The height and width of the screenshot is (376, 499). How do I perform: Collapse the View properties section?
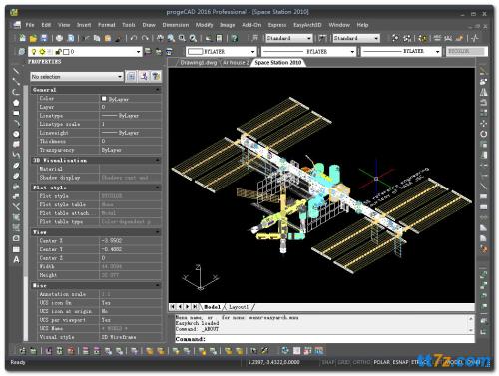157,232
